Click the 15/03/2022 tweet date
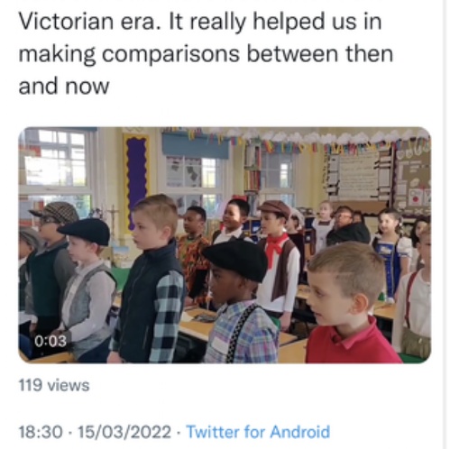Image resolution: width=450 pixels, height=449 pixels. 124,432
